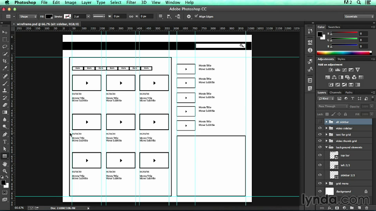
Task: Select the Rectangular Marquee tool
Action: click(5, 39)
